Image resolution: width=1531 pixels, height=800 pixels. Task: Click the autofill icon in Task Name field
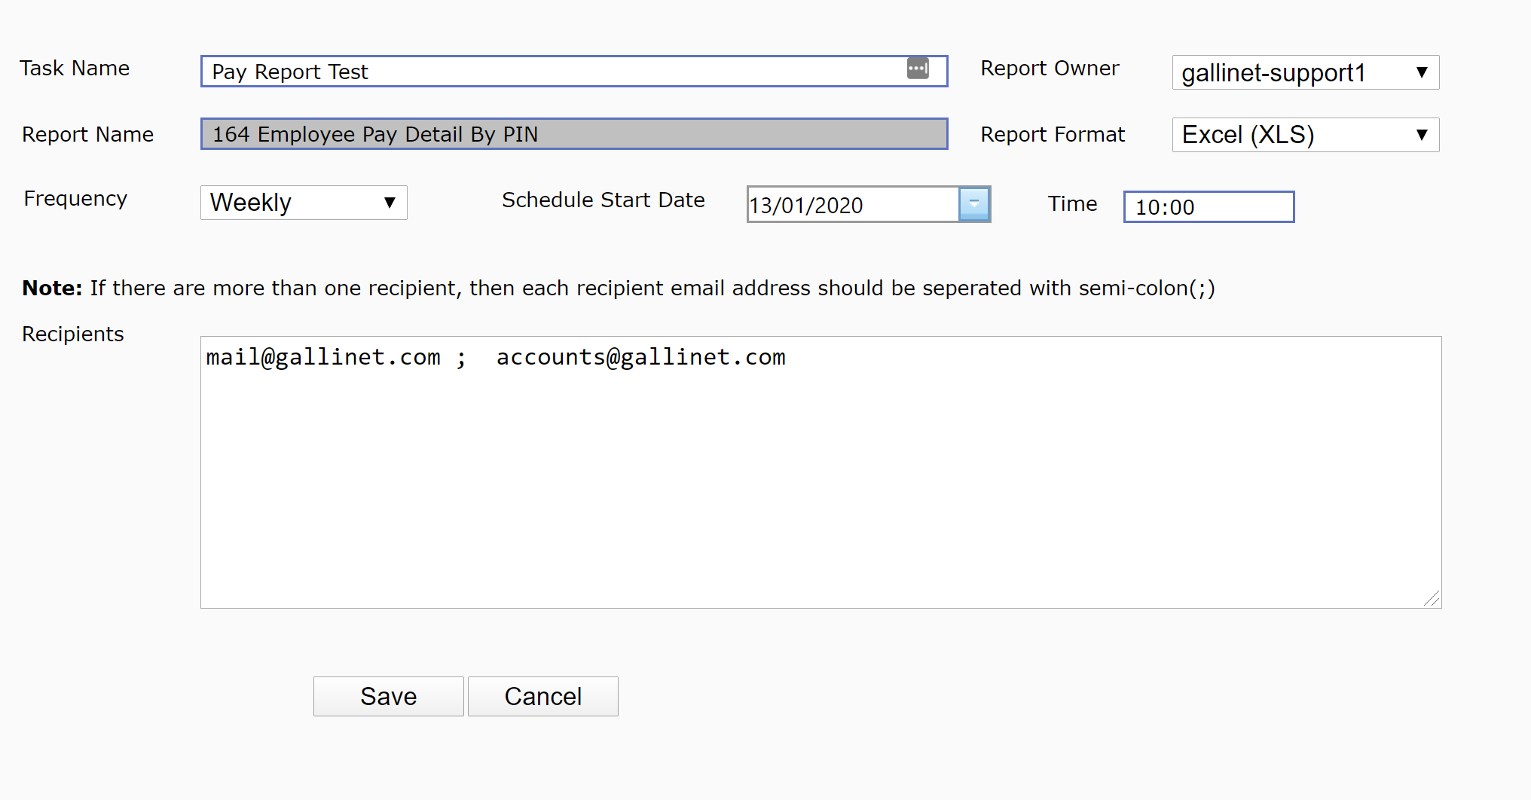click(917, 68)
